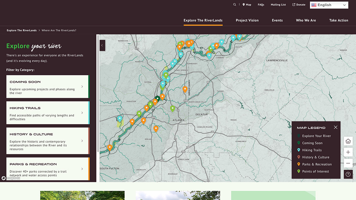Expand the Coming Soon card chevron
The image size is (356, 200).
tap(82, 87)
